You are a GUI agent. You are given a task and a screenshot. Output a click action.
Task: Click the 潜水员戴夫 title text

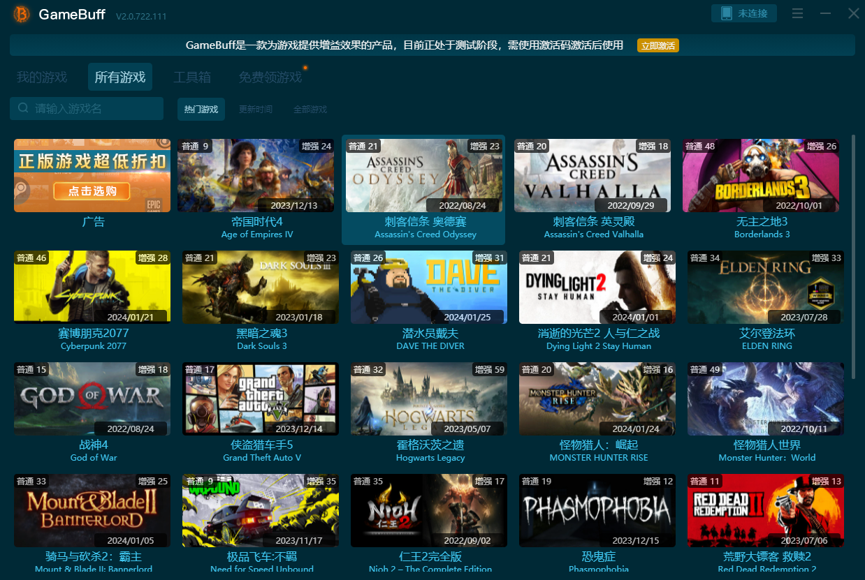pos(430,333)
